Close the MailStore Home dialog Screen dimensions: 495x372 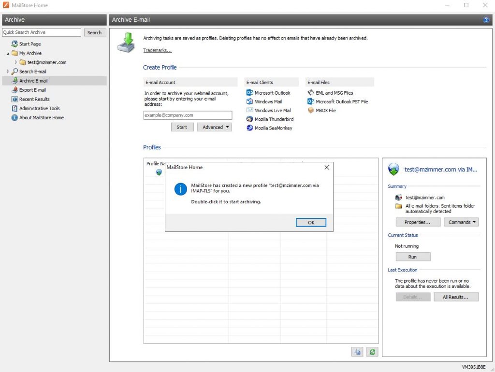pyautogui.click(x=326, y=168)
